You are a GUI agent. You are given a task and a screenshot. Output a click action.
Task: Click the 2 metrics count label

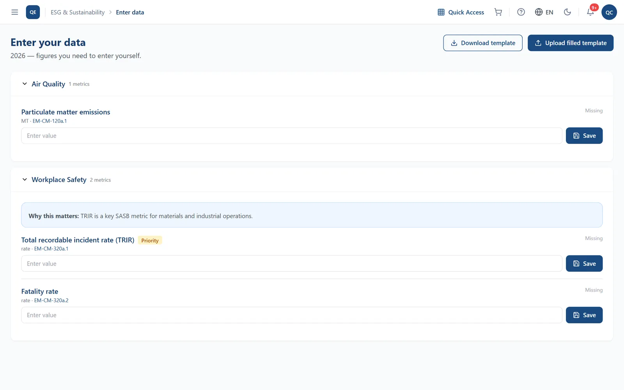tap(100, 180)
